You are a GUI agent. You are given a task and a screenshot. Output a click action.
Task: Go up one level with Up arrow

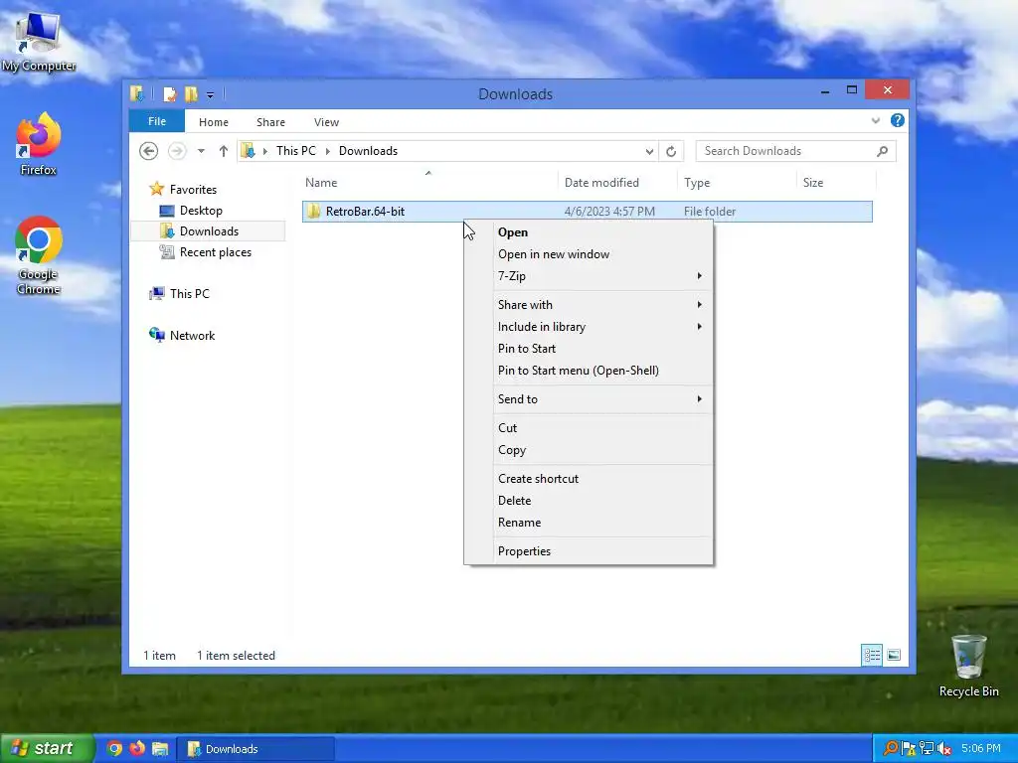click(224, 151)
